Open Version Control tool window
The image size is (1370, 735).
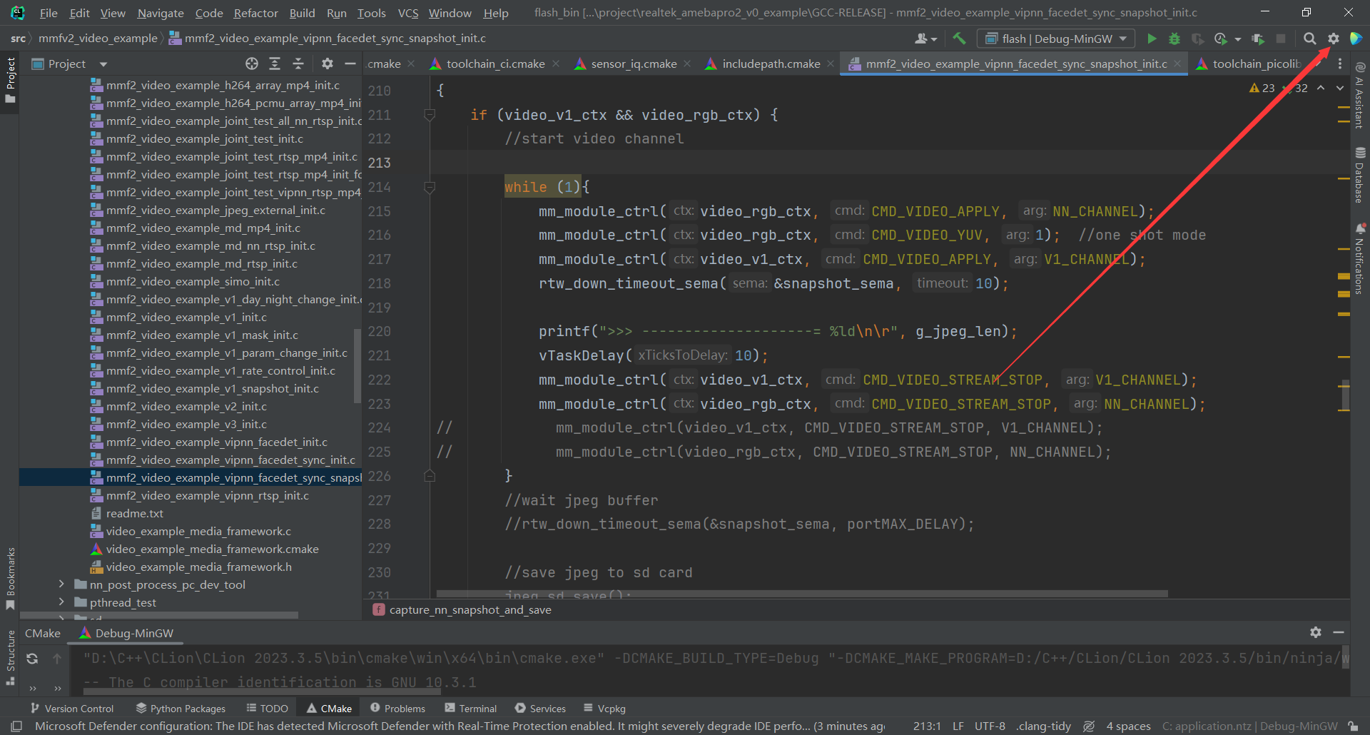72,708
